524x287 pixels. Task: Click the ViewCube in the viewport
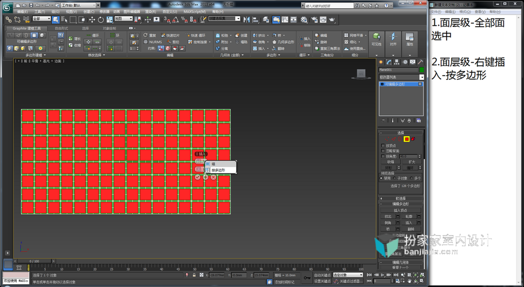[361, 73]
